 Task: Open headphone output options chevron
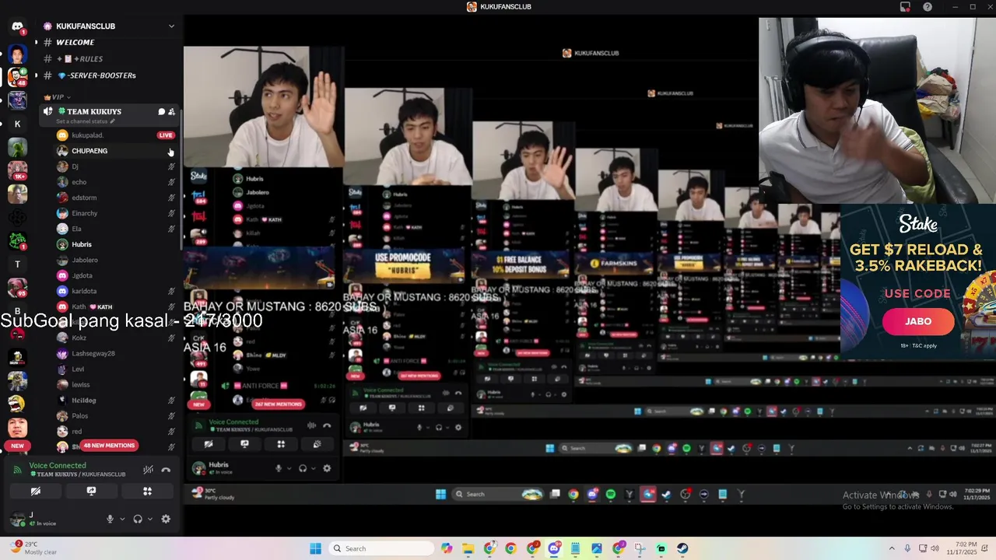point(150,519)
